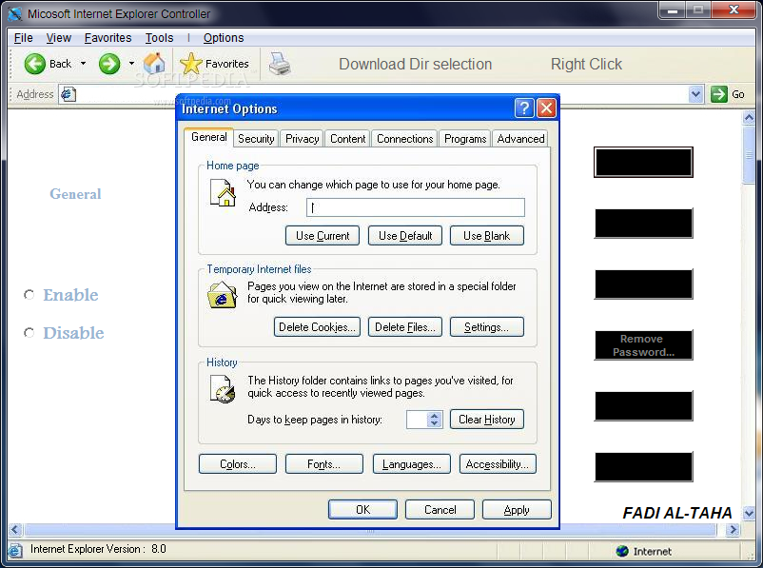Click the Favorites star icon

pyautogui.click(x=190, y=64)
